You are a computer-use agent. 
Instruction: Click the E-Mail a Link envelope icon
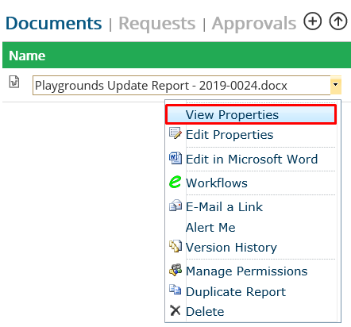click(175, 206)
